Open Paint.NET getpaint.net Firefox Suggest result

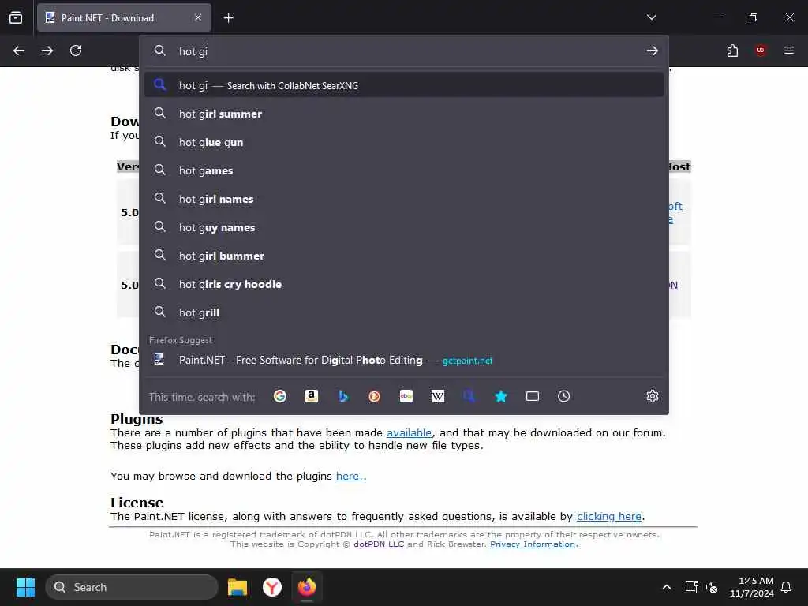pos(404,360)
